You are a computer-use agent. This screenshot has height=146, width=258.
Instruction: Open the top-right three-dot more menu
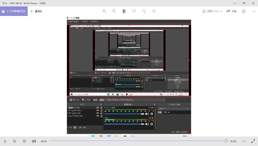253,11
